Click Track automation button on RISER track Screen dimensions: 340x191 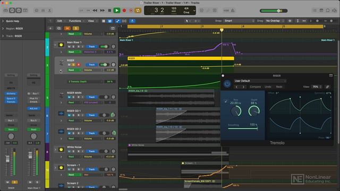(x=91, y=65)
